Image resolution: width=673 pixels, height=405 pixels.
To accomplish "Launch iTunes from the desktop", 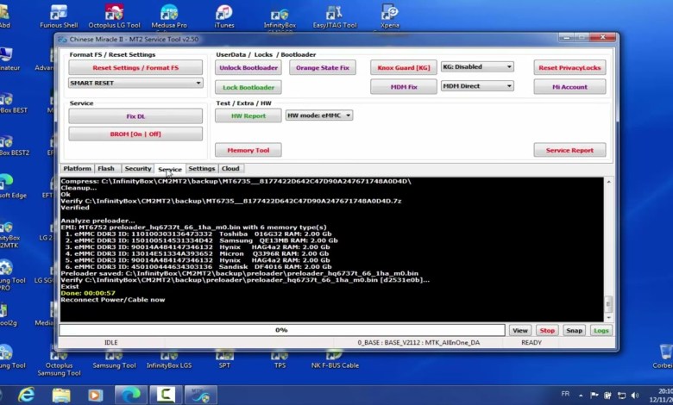I will tap(224, 16).
